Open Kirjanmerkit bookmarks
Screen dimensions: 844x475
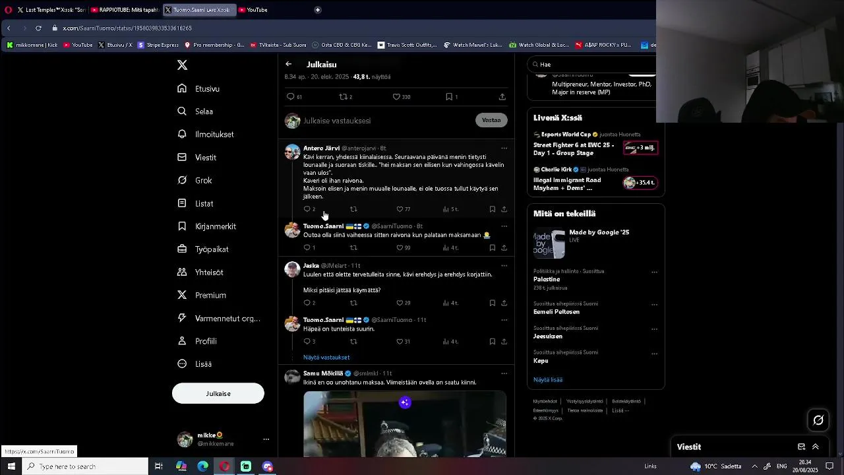[207, 226]
